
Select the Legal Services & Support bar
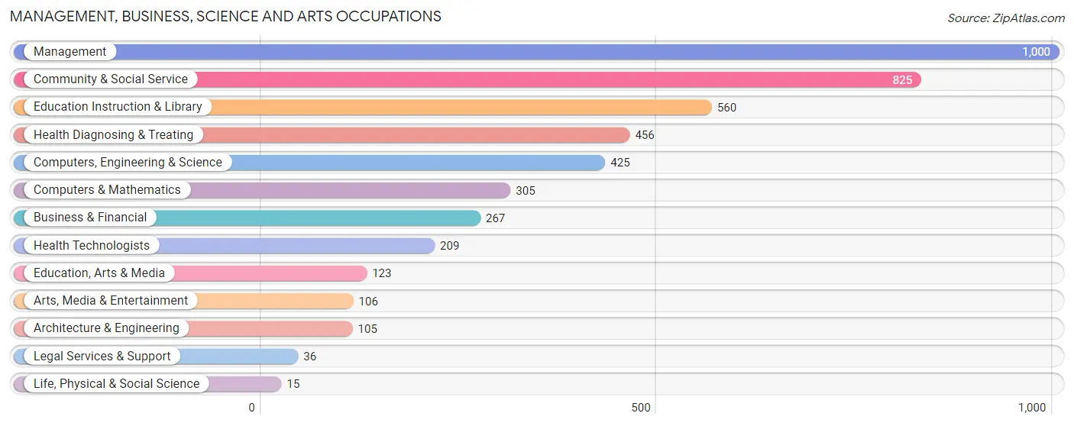(156, 357)
